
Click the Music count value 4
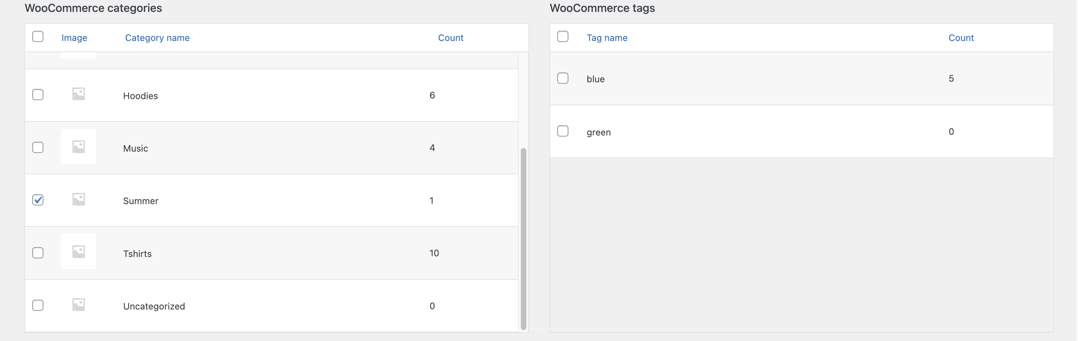pyautogui.click(x=432, y=148)
